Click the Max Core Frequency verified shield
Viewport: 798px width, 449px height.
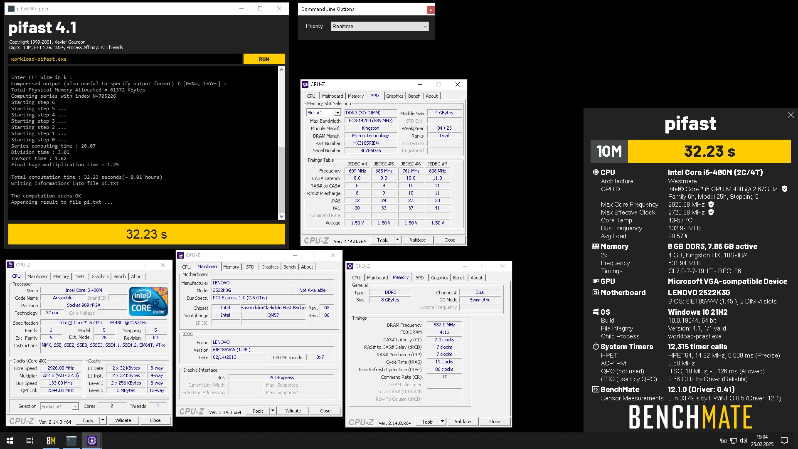coord(711,205)
